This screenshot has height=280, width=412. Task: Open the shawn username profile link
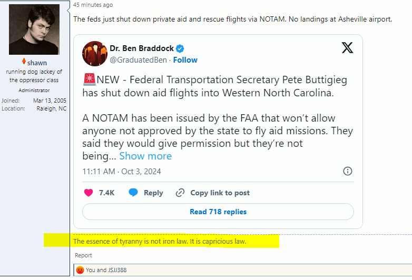37,63
